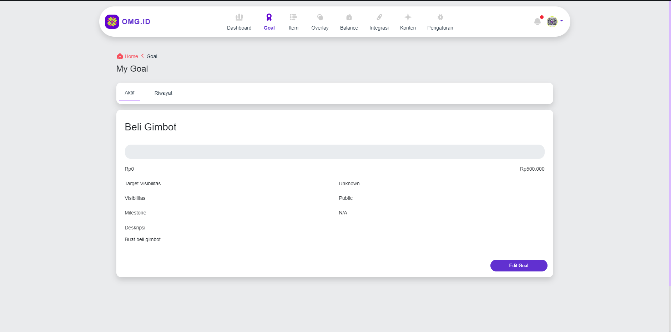This screenshot has width=671, height=332.
Task: Open the Pengaturan gear icon
Action: [x=440, y=17]
